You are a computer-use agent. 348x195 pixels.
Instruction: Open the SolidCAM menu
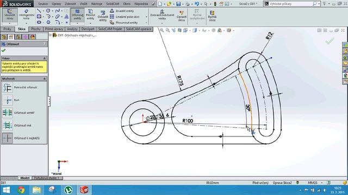(x=113, y=4)
